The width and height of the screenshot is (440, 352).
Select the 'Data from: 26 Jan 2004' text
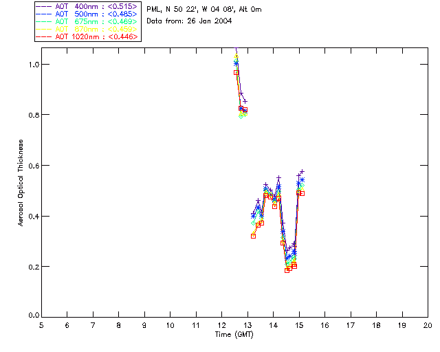tap(189, 21)
